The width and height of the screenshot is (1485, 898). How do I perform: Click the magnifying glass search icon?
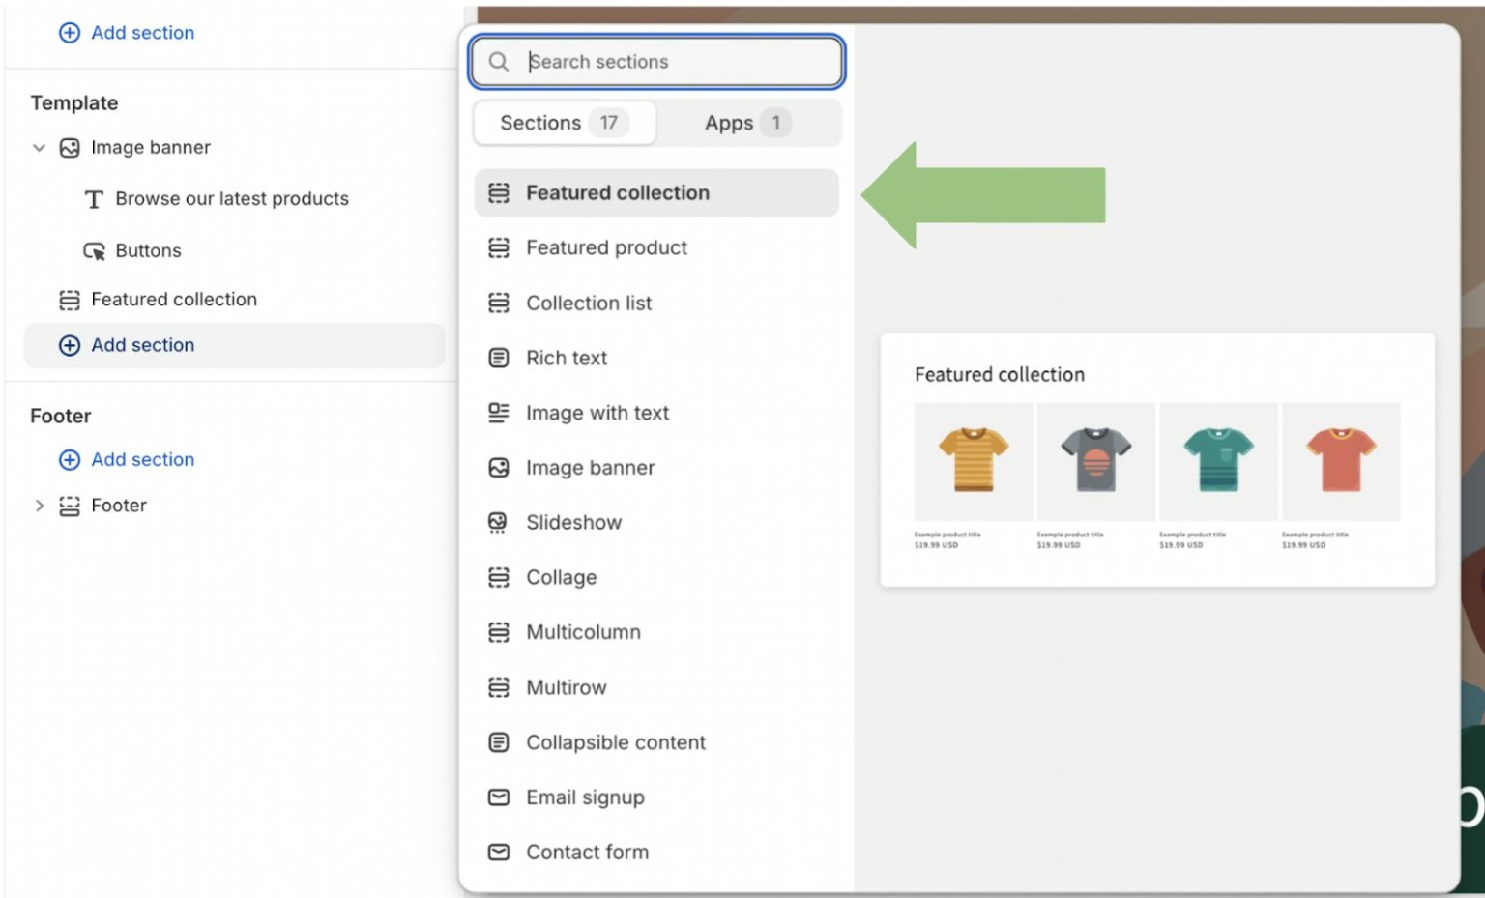pyautogui.click(x=499, y=61)
